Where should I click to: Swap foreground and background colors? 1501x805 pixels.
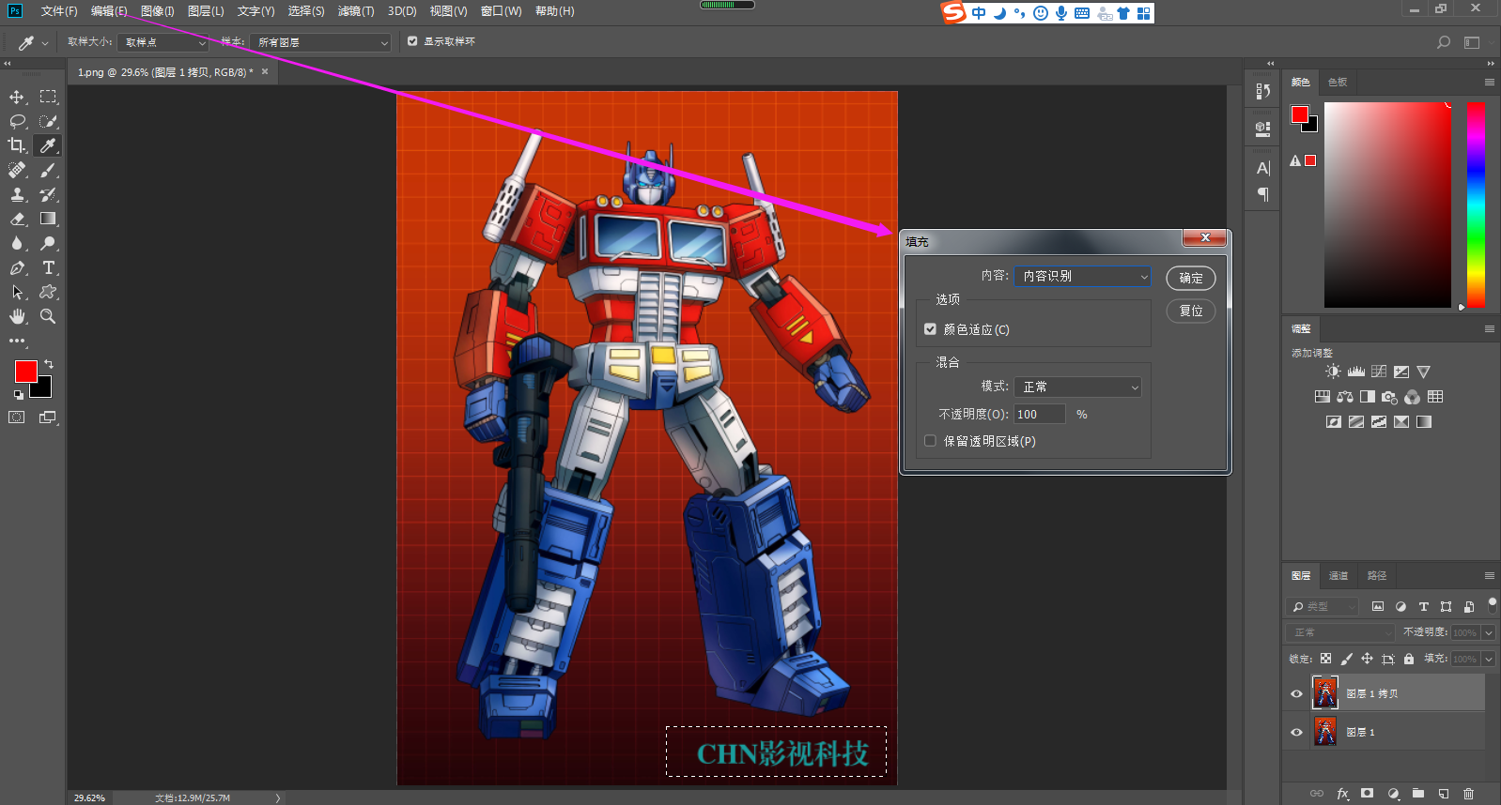tap(48, 364)
